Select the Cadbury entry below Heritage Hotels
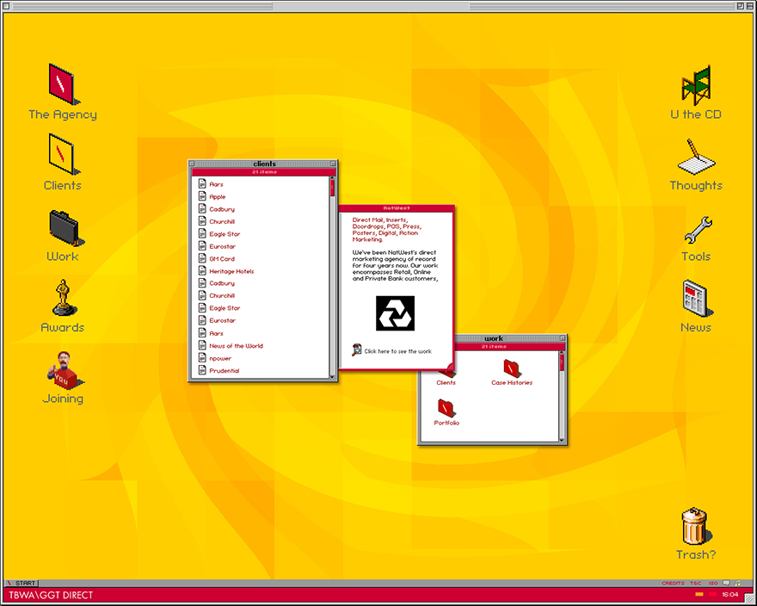This screenshot has width=757, height=606. click(217, 283)
